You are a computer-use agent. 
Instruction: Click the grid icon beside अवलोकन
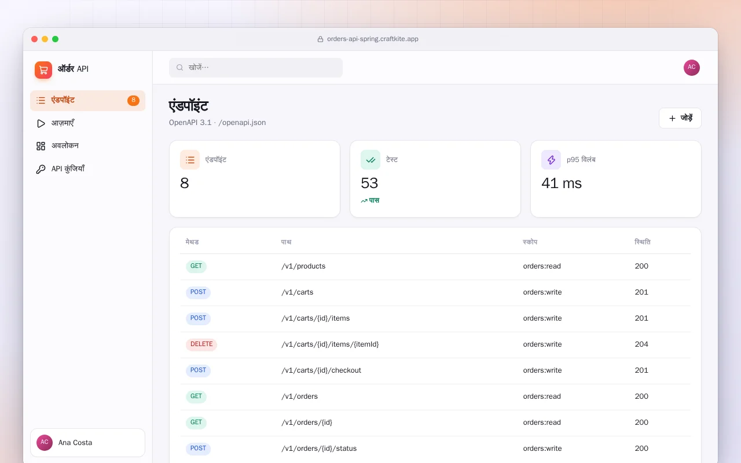41,146
